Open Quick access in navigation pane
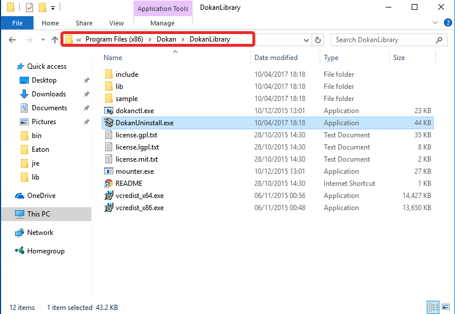This screenshot has height=314, width=455. click(46, 66)
